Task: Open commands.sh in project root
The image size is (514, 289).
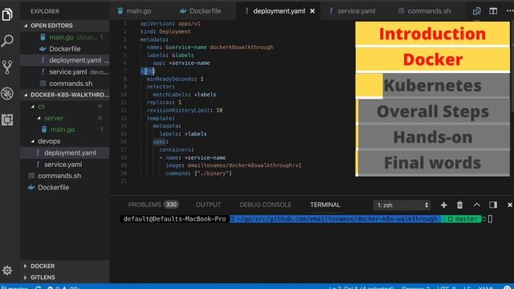Action: click(x=65, y=176)
